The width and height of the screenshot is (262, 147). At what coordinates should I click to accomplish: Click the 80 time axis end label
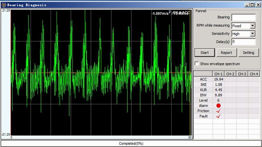point(190,137)
